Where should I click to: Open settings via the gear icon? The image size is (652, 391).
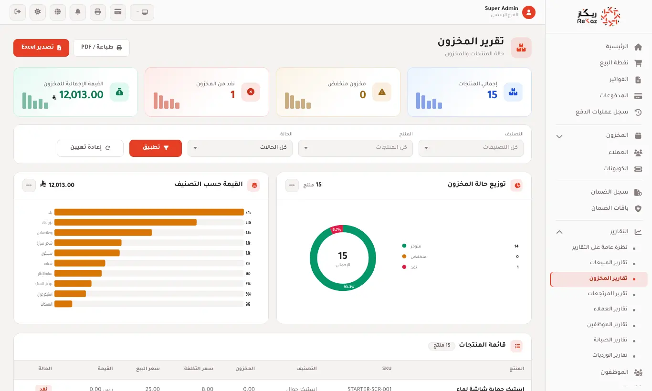38,12
